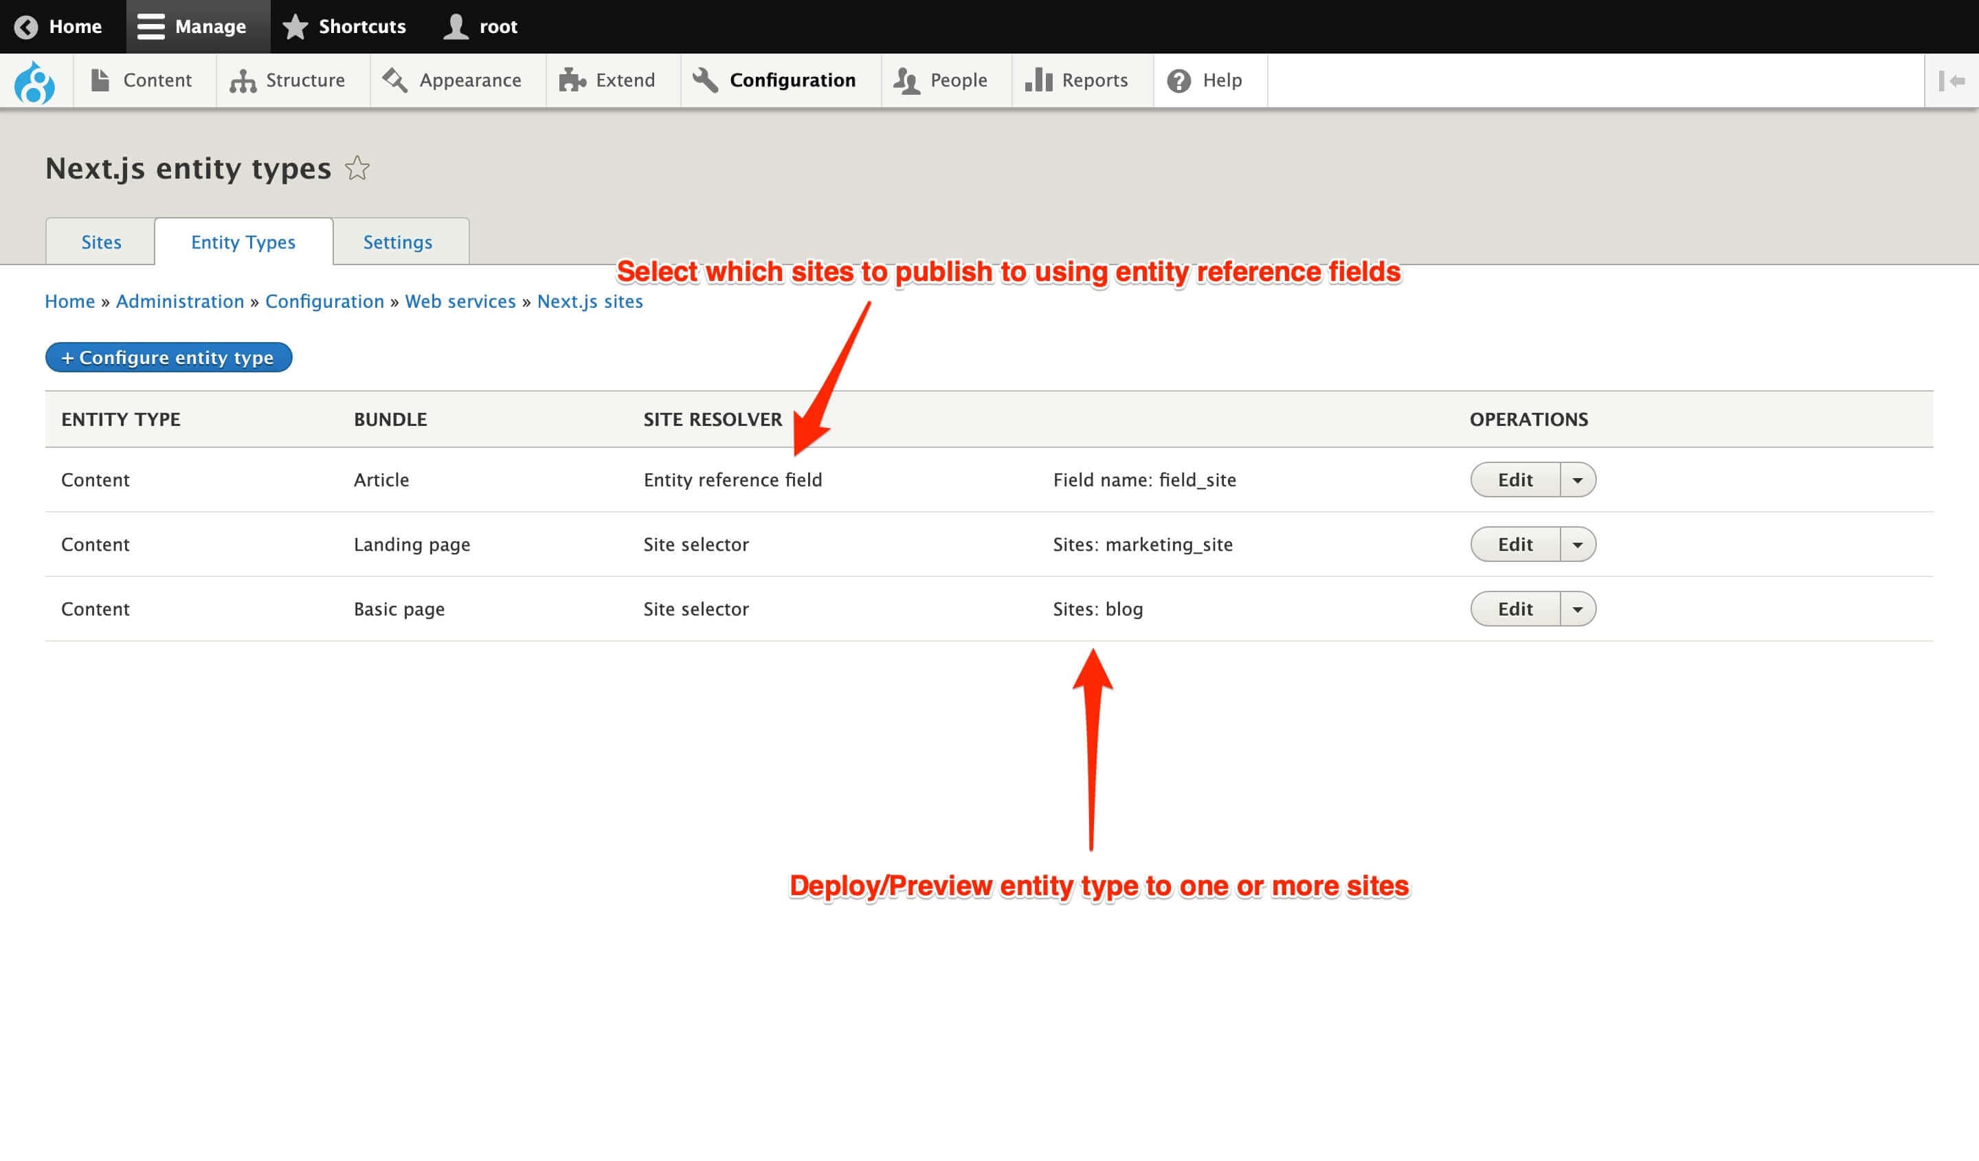This screenshot has height=1161, width=1979.
Task: Open Shortcuts star menu
Action: [x=345, y=27]
